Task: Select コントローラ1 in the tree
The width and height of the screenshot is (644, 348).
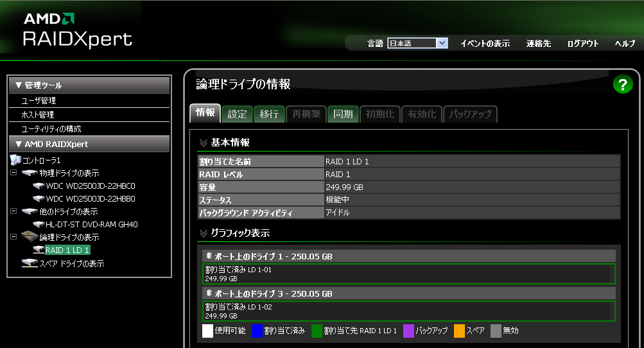Action: (42, 161)
